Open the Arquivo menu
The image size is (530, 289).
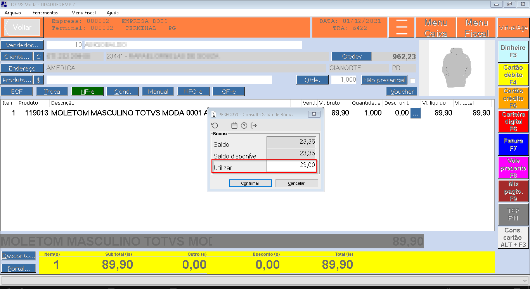(13, 13)
